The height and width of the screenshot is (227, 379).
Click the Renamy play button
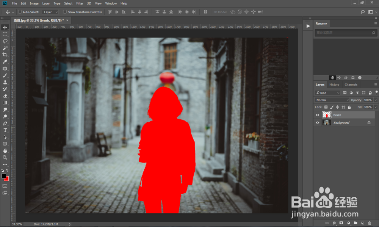click(x=308, y=26)
